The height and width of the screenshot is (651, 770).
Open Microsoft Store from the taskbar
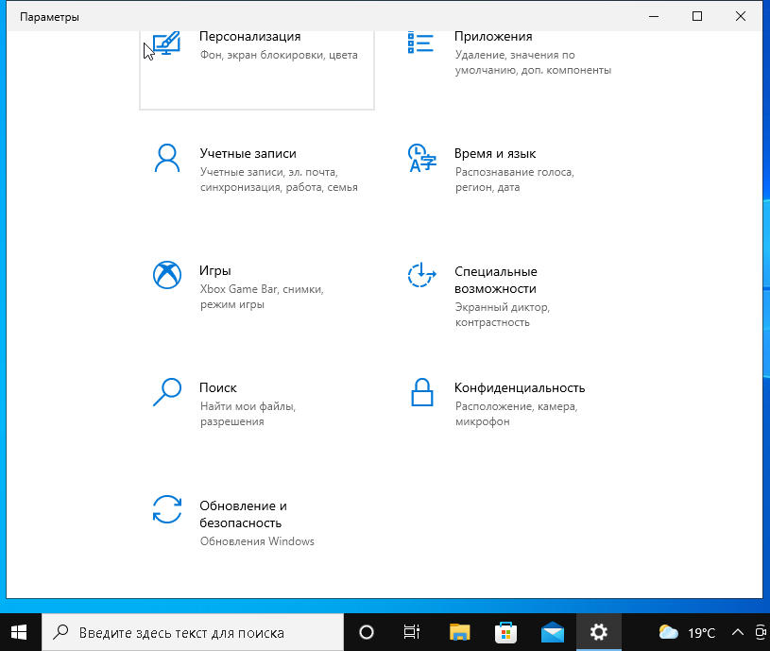[x=505, y=632]
